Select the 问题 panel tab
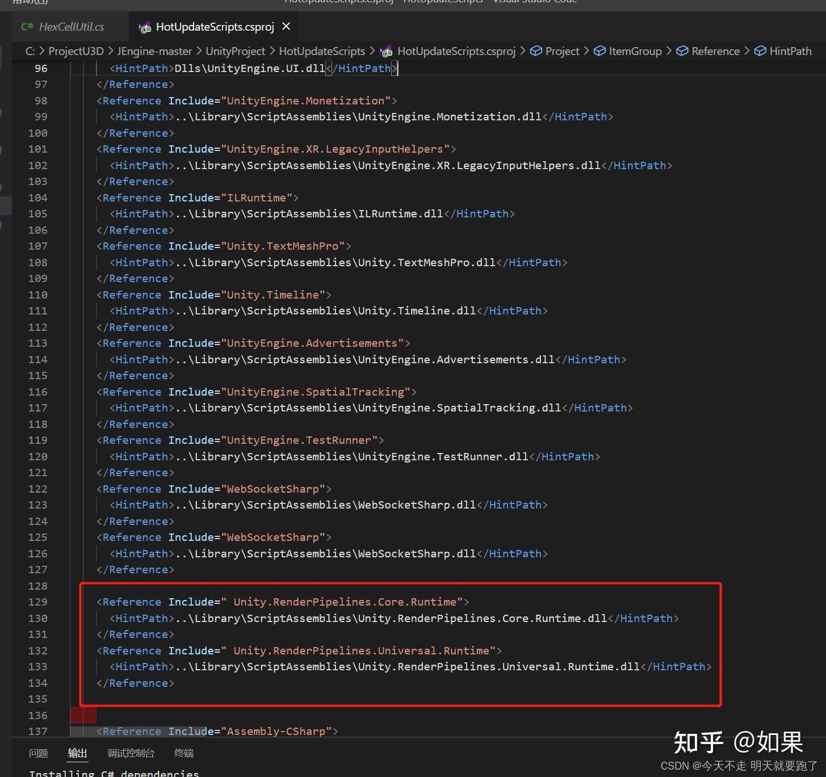The width and height of the screenshot is (826, 777). [x=37, y=753]
